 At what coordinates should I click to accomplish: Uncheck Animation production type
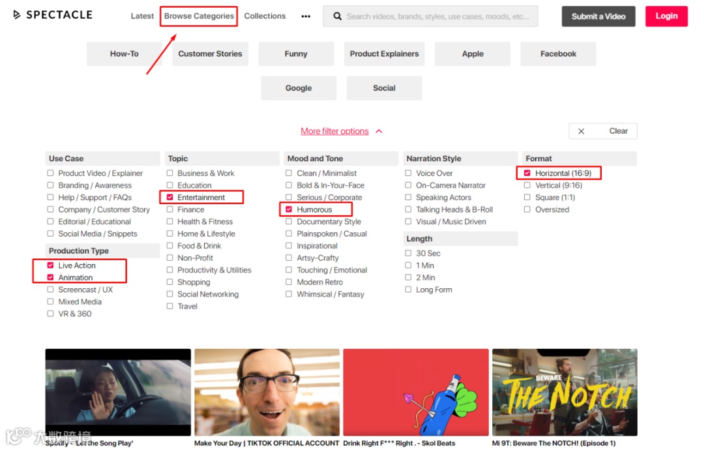(x=50, y=278)
